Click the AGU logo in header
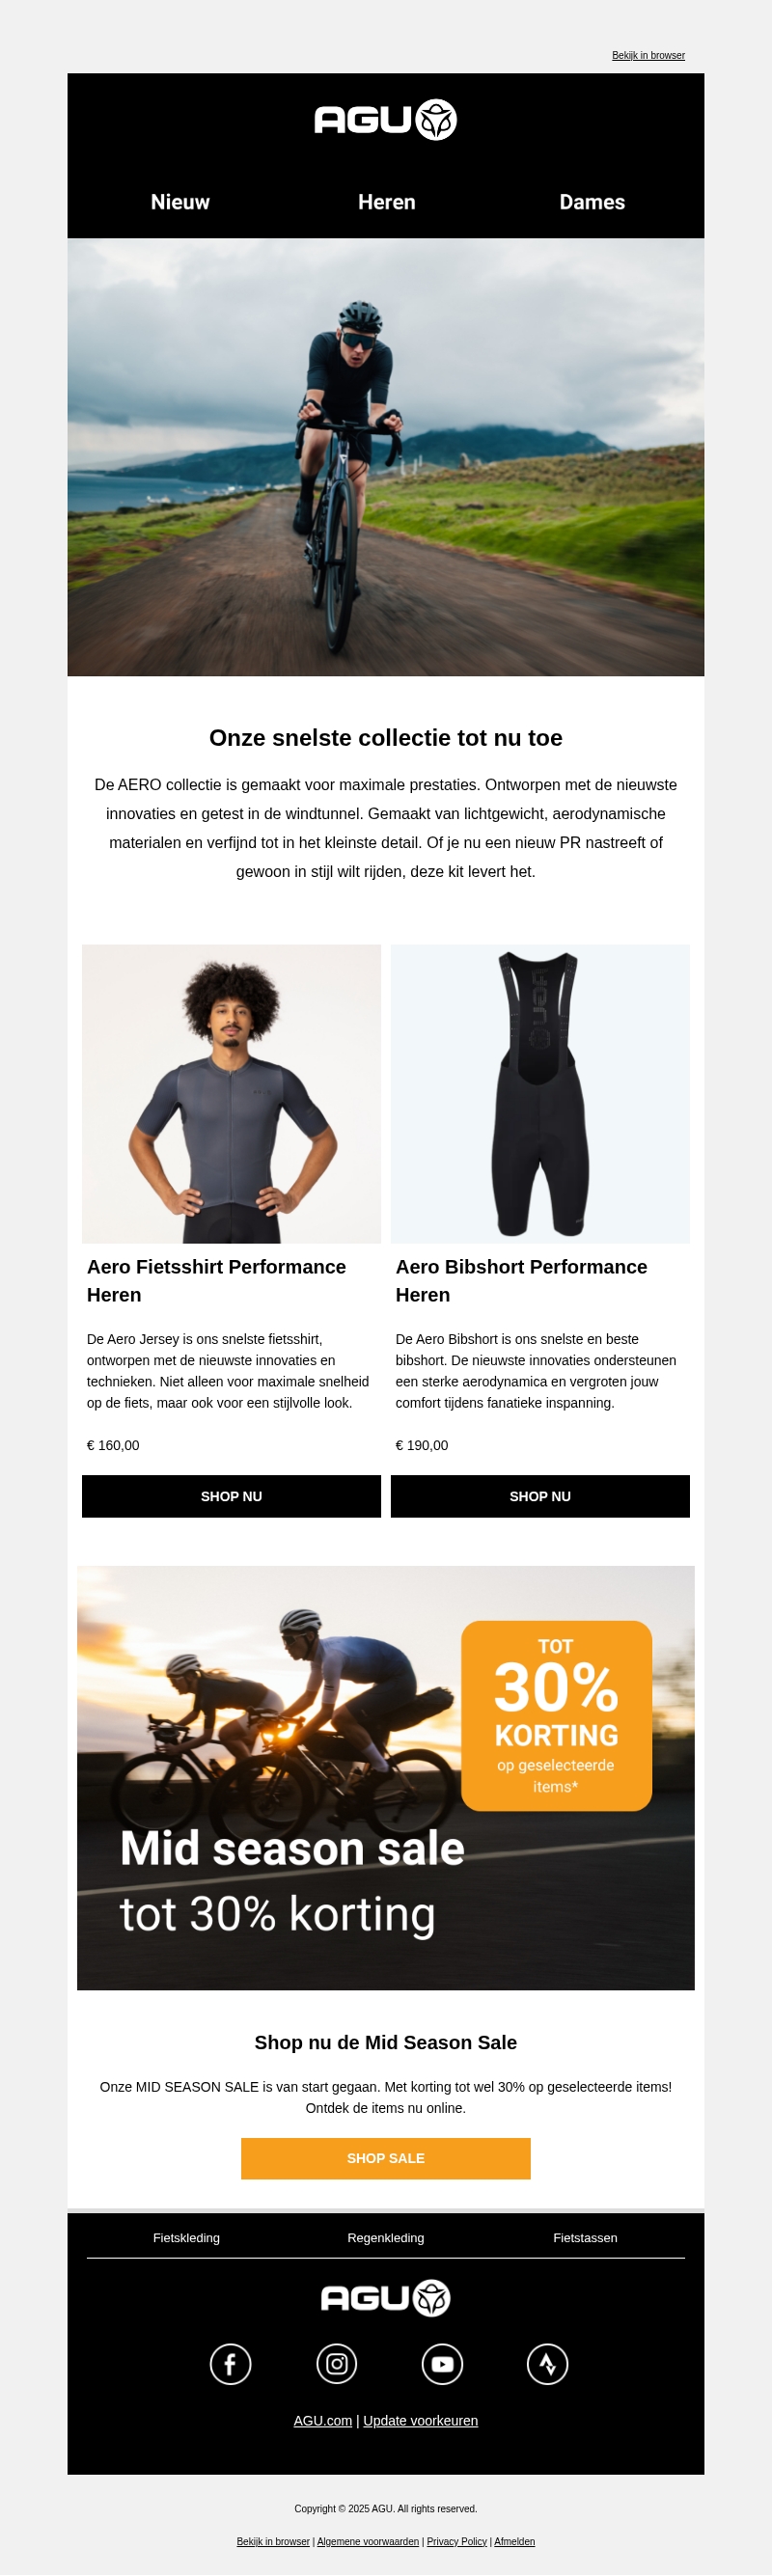The width and height of the screenshot is (772, 2576). (386, 120)
